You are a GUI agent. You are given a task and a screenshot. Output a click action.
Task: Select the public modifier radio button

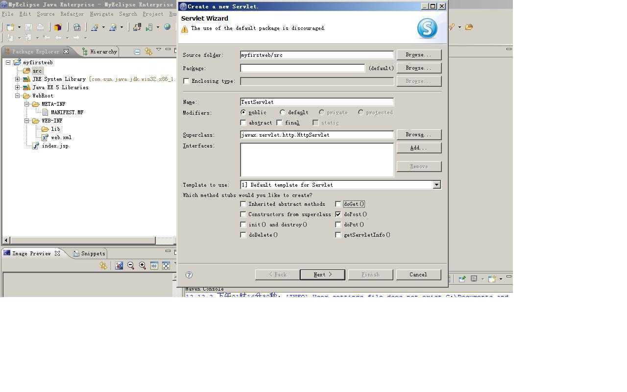click(x=243, y=112)
